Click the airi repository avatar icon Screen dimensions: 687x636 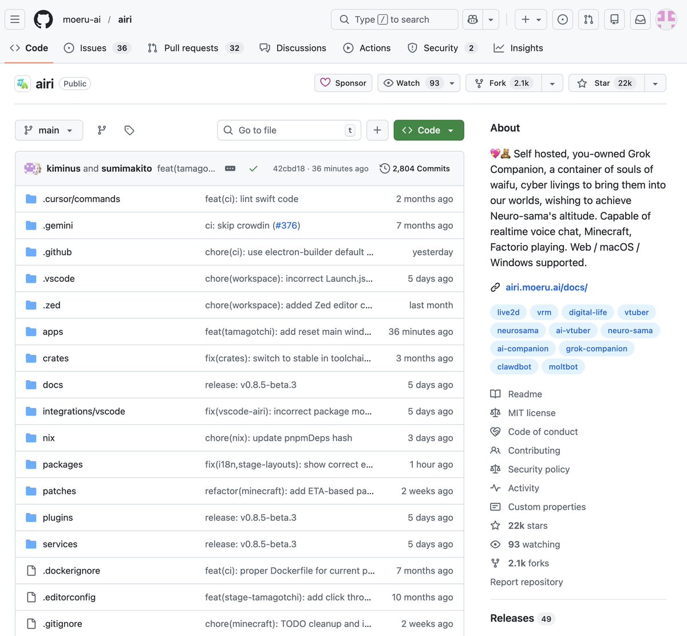pos(23,84)
